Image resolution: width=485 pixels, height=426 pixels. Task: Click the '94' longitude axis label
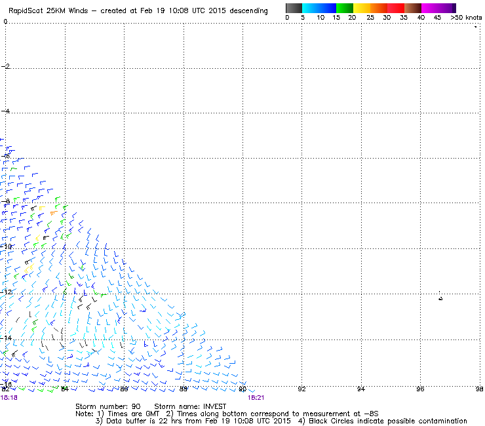pos(361,389)
